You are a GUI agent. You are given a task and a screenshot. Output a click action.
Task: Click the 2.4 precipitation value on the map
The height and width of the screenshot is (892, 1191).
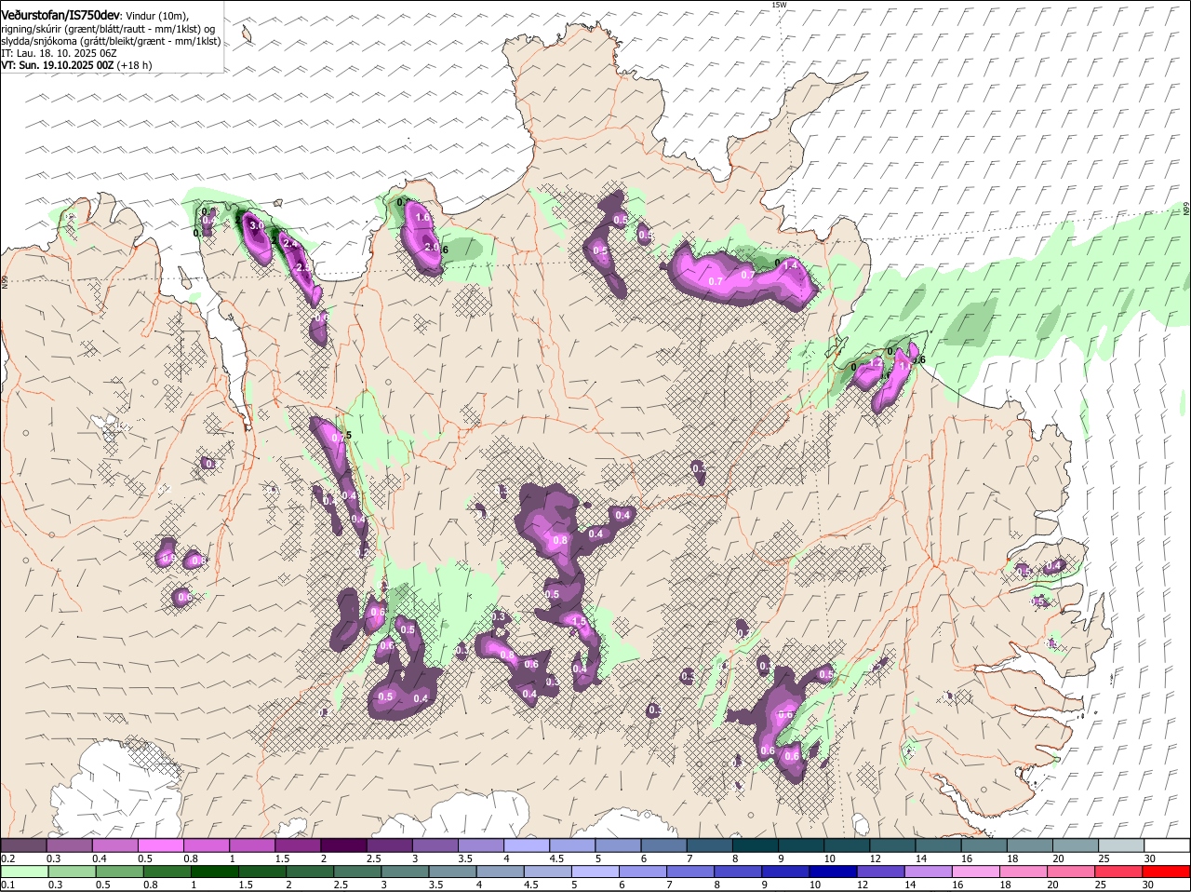coord(289,244)
